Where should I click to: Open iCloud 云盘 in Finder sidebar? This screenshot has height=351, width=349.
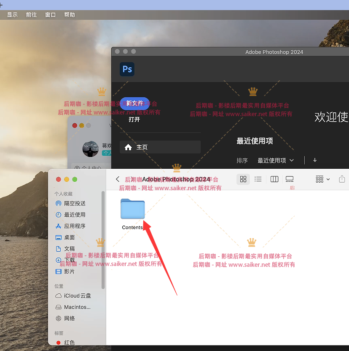click(x=73, y=296)
